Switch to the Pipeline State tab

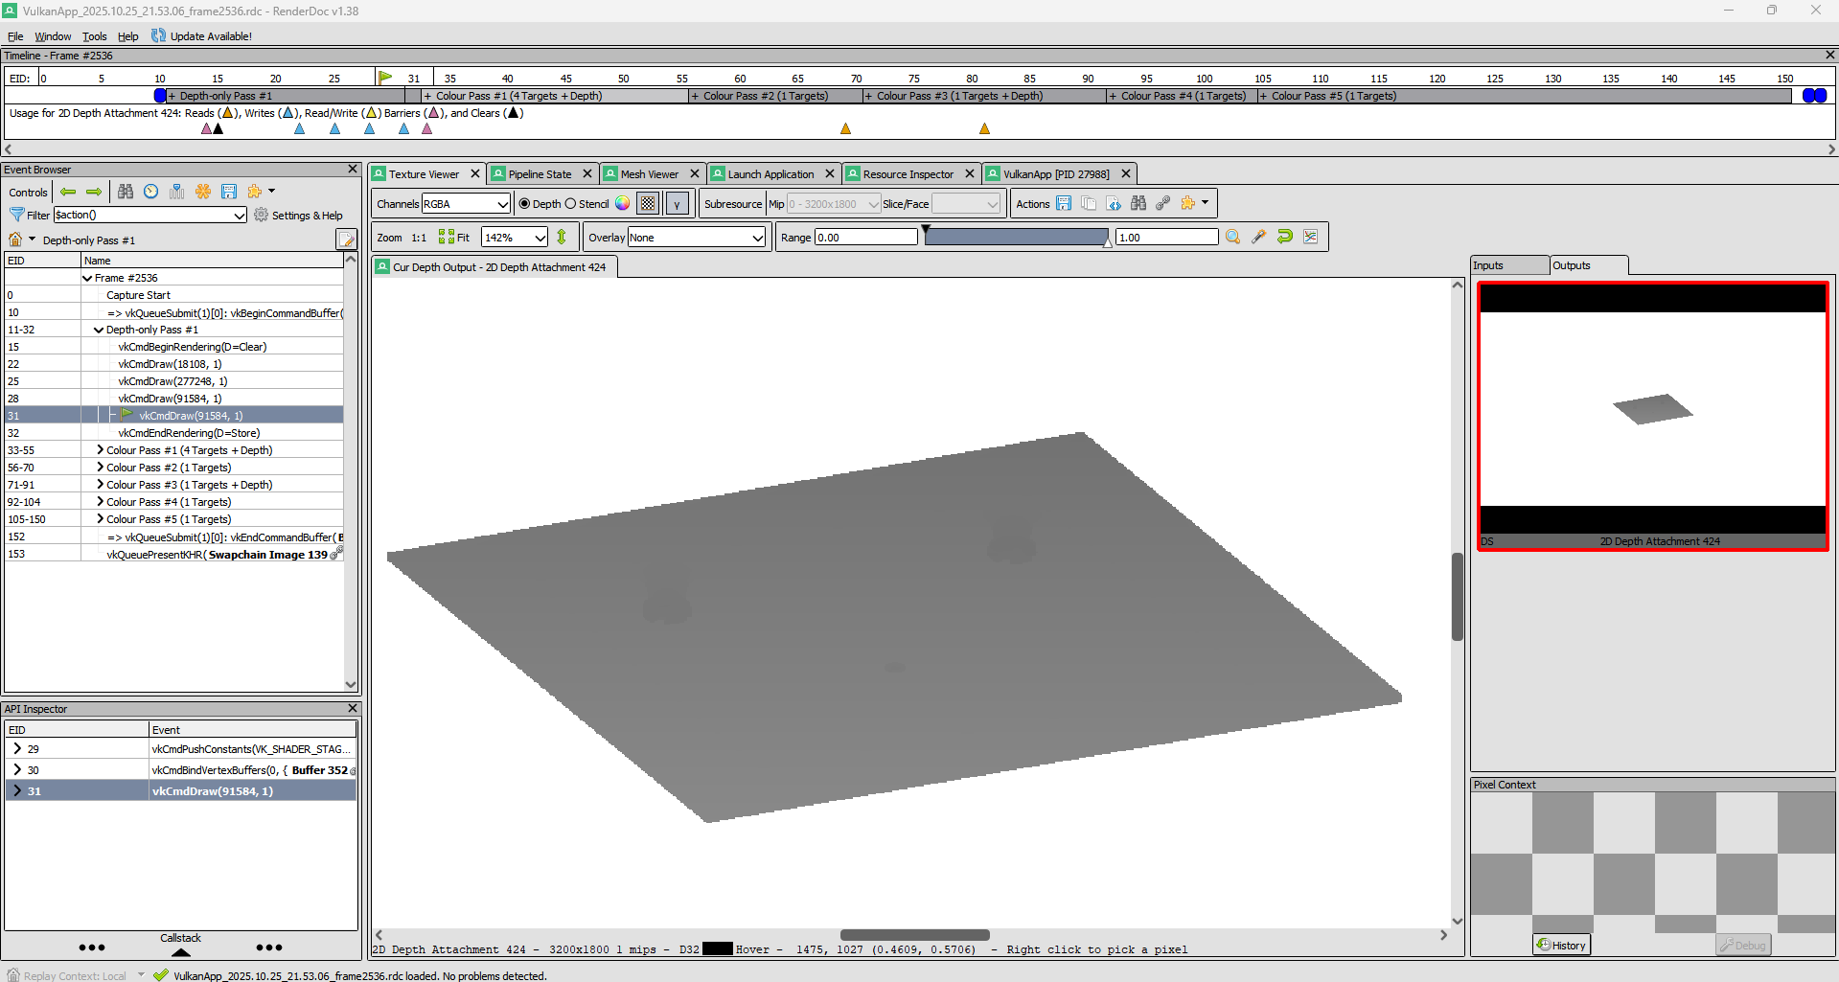coord(540,174)
